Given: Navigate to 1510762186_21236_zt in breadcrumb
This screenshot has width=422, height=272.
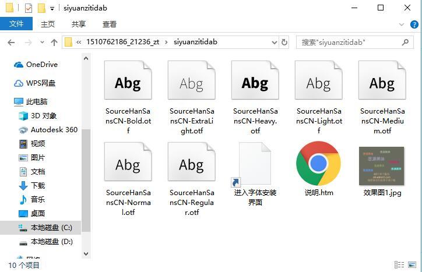Looking at the screenshot, I should pyautogui.click(x=122, y=42).
